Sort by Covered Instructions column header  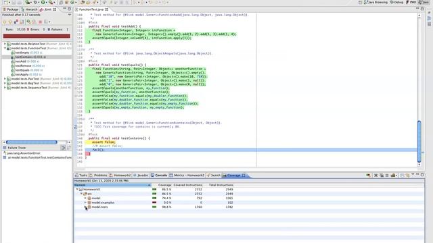(x=188, y=185)
